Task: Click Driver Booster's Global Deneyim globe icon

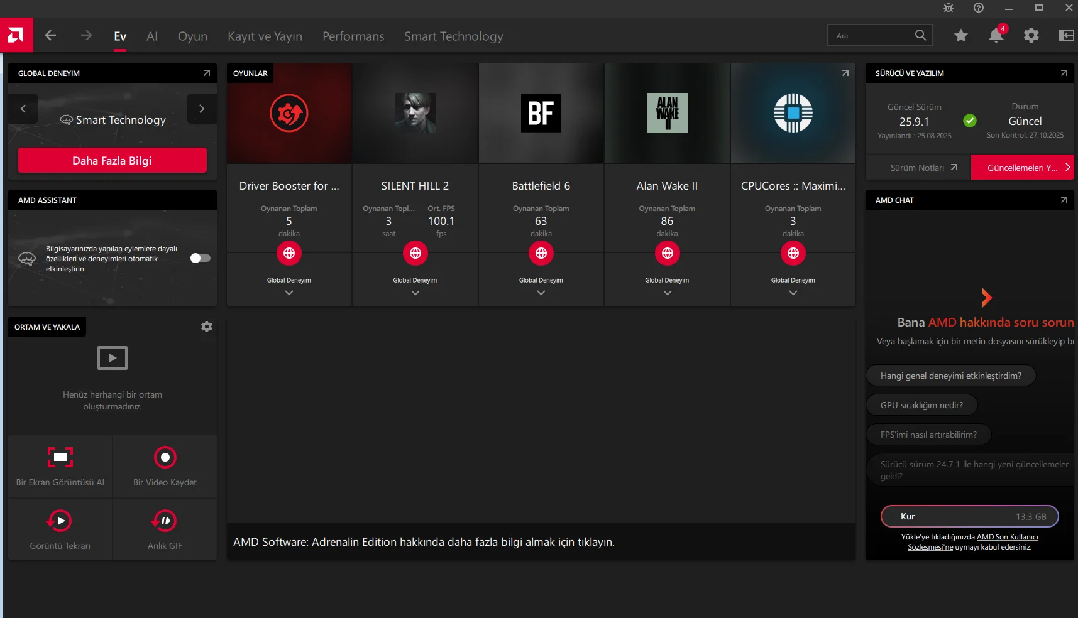Action: pos(289,253)
